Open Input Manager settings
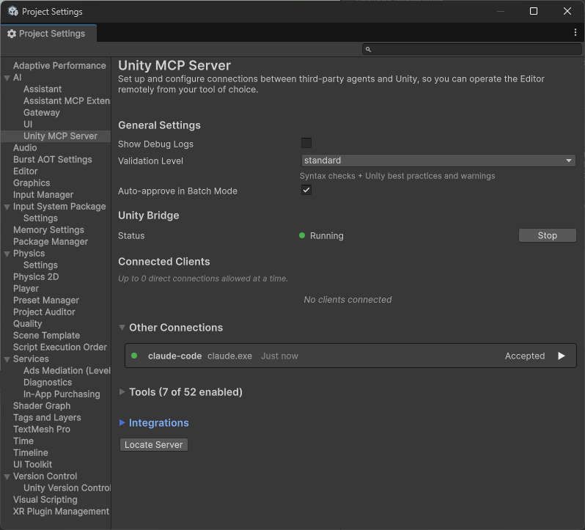Image resolution: width=585 pixels, height=530 pixels. click(x=43, y=195)
